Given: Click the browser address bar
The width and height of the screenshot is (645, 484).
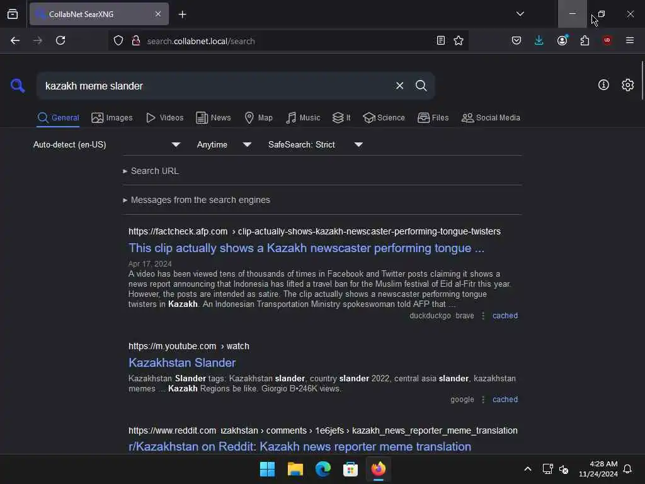Looking at the screenshot, I should (x=288, y=41).
